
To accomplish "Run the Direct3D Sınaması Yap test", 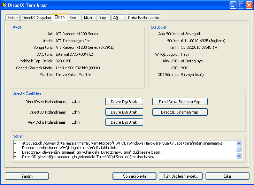I will (x=180, y=112).
